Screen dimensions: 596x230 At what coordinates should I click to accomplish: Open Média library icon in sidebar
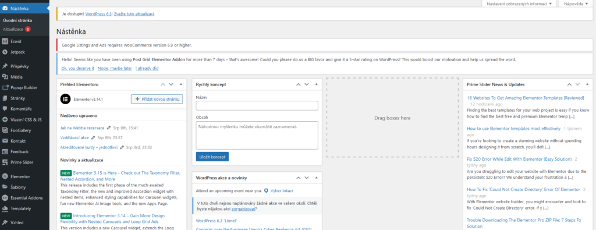[x=5, y=77]
